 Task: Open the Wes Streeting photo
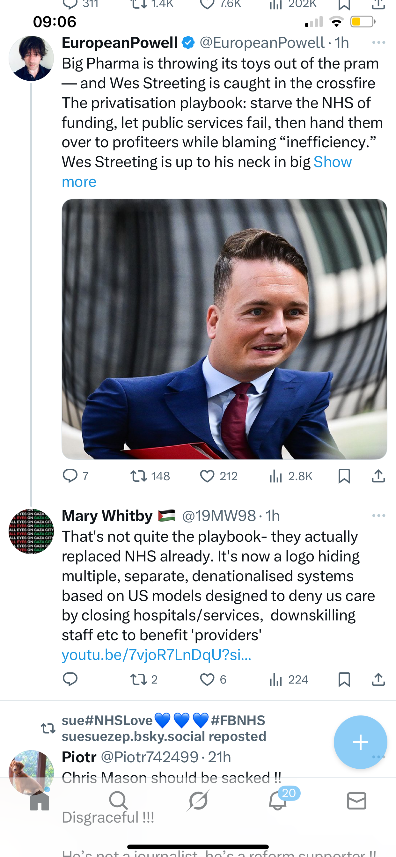(224, 329)
